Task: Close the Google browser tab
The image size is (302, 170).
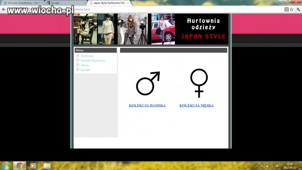Action: click(85, 3)
